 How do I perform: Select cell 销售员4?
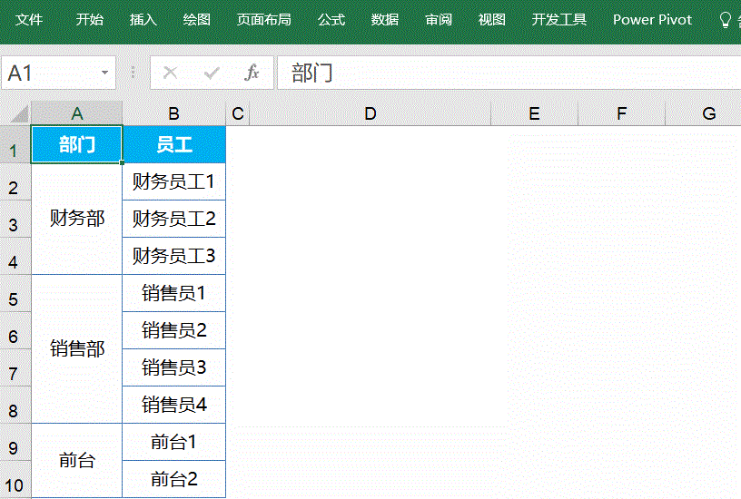174,405
